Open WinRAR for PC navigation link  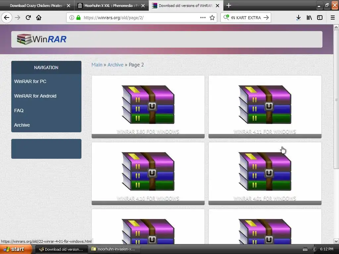[x=30, y=81]
